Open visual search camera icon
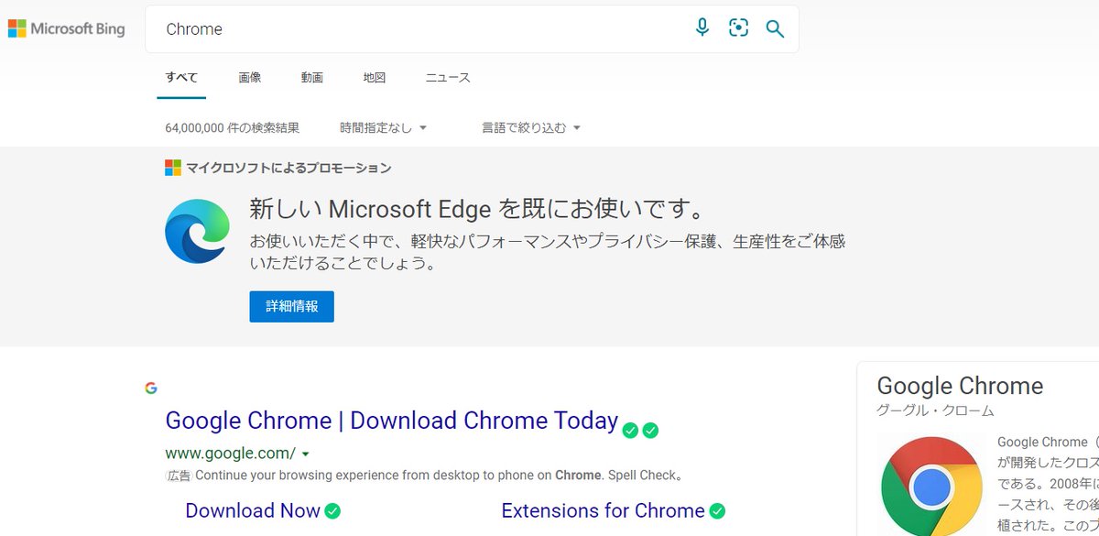 pyautogui.click(x=739, y=28)
